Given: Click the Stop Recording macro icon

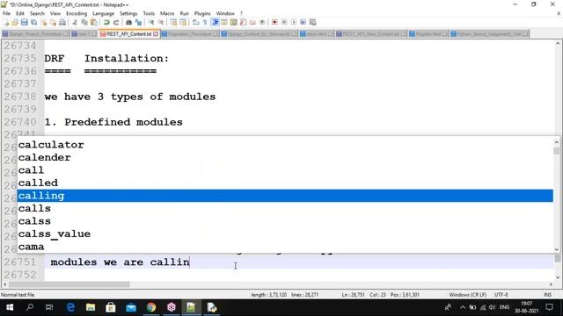Looking at the screenshot, I should point(284,22).
